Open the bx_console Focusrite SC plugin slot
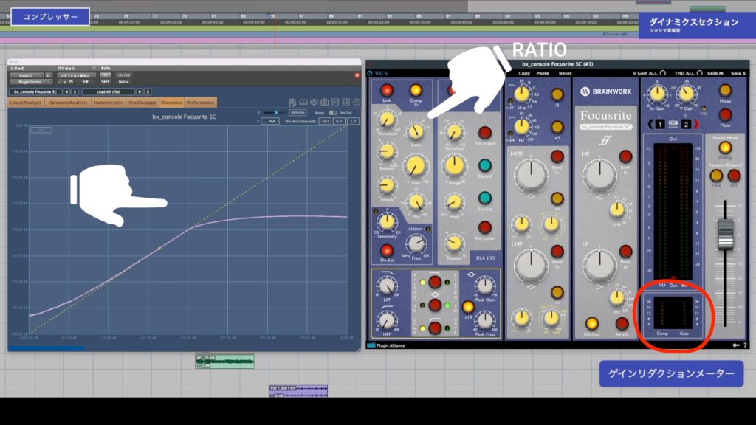The height and width of the screenshot is (425, 756). coord(35,91)
